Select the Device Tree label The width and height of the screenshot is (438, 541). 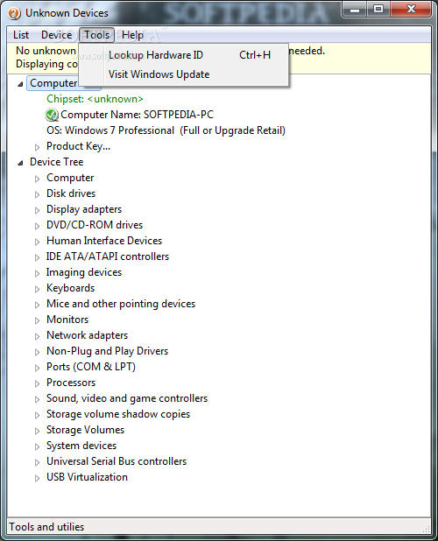pos(57,162)
